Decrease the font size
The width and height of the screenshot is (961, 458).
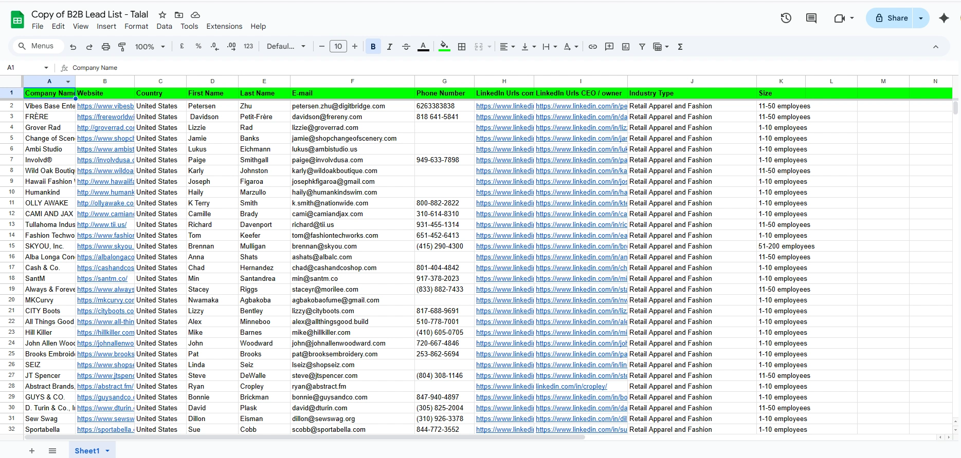322,46
